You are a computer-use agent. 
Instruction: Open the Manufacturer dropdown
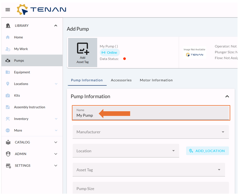(x=223, y=132)
